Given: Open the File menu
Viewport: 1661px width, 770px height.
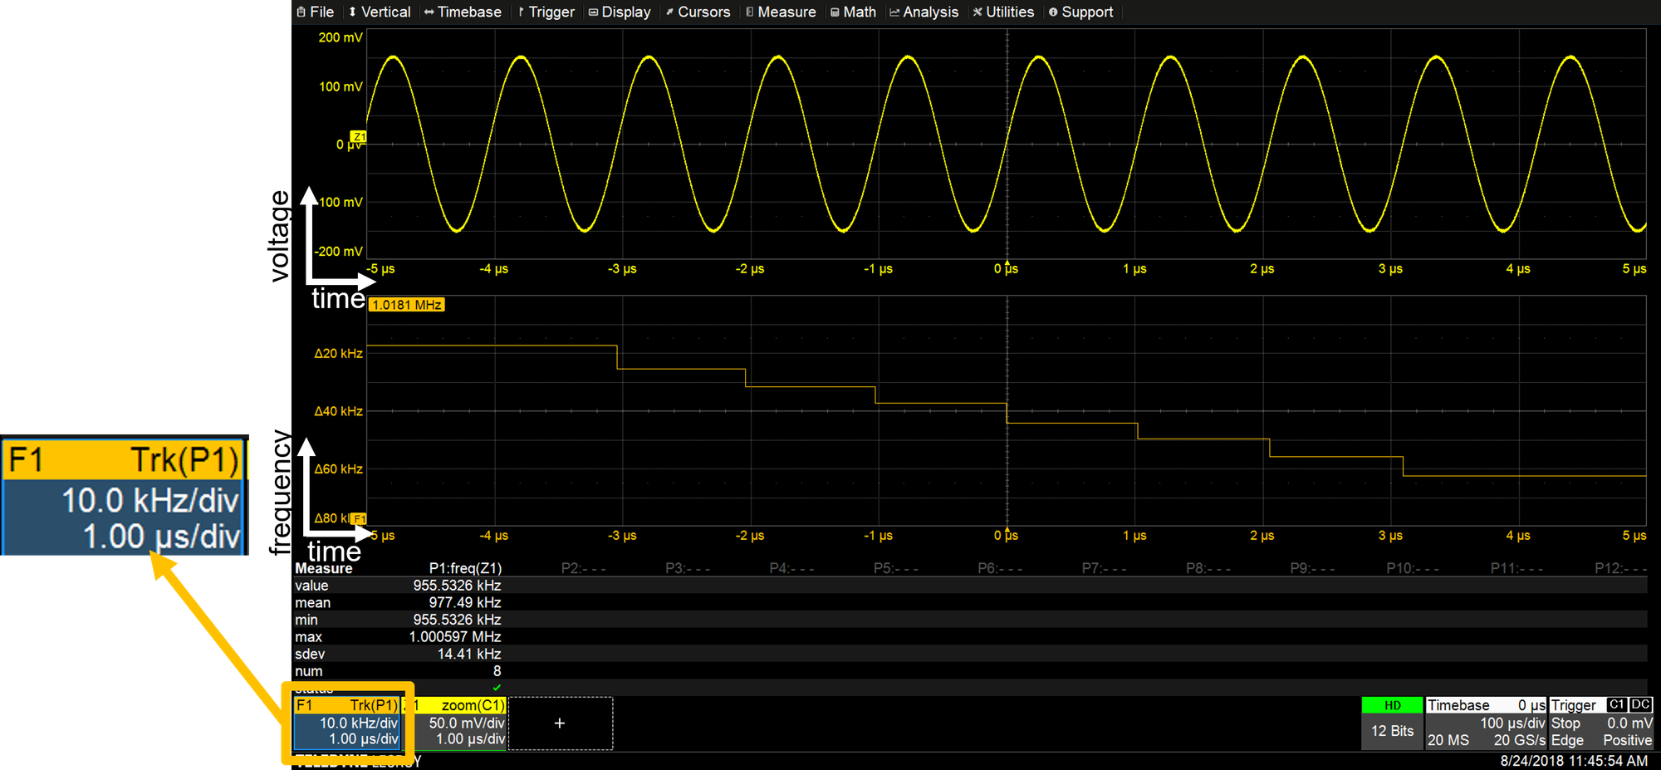Looking at the screenshot, I should click(x=316, y=12).
